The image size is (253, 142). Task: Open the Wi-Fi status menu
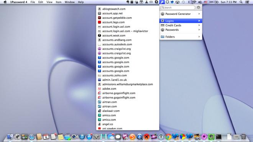[194, 2]
